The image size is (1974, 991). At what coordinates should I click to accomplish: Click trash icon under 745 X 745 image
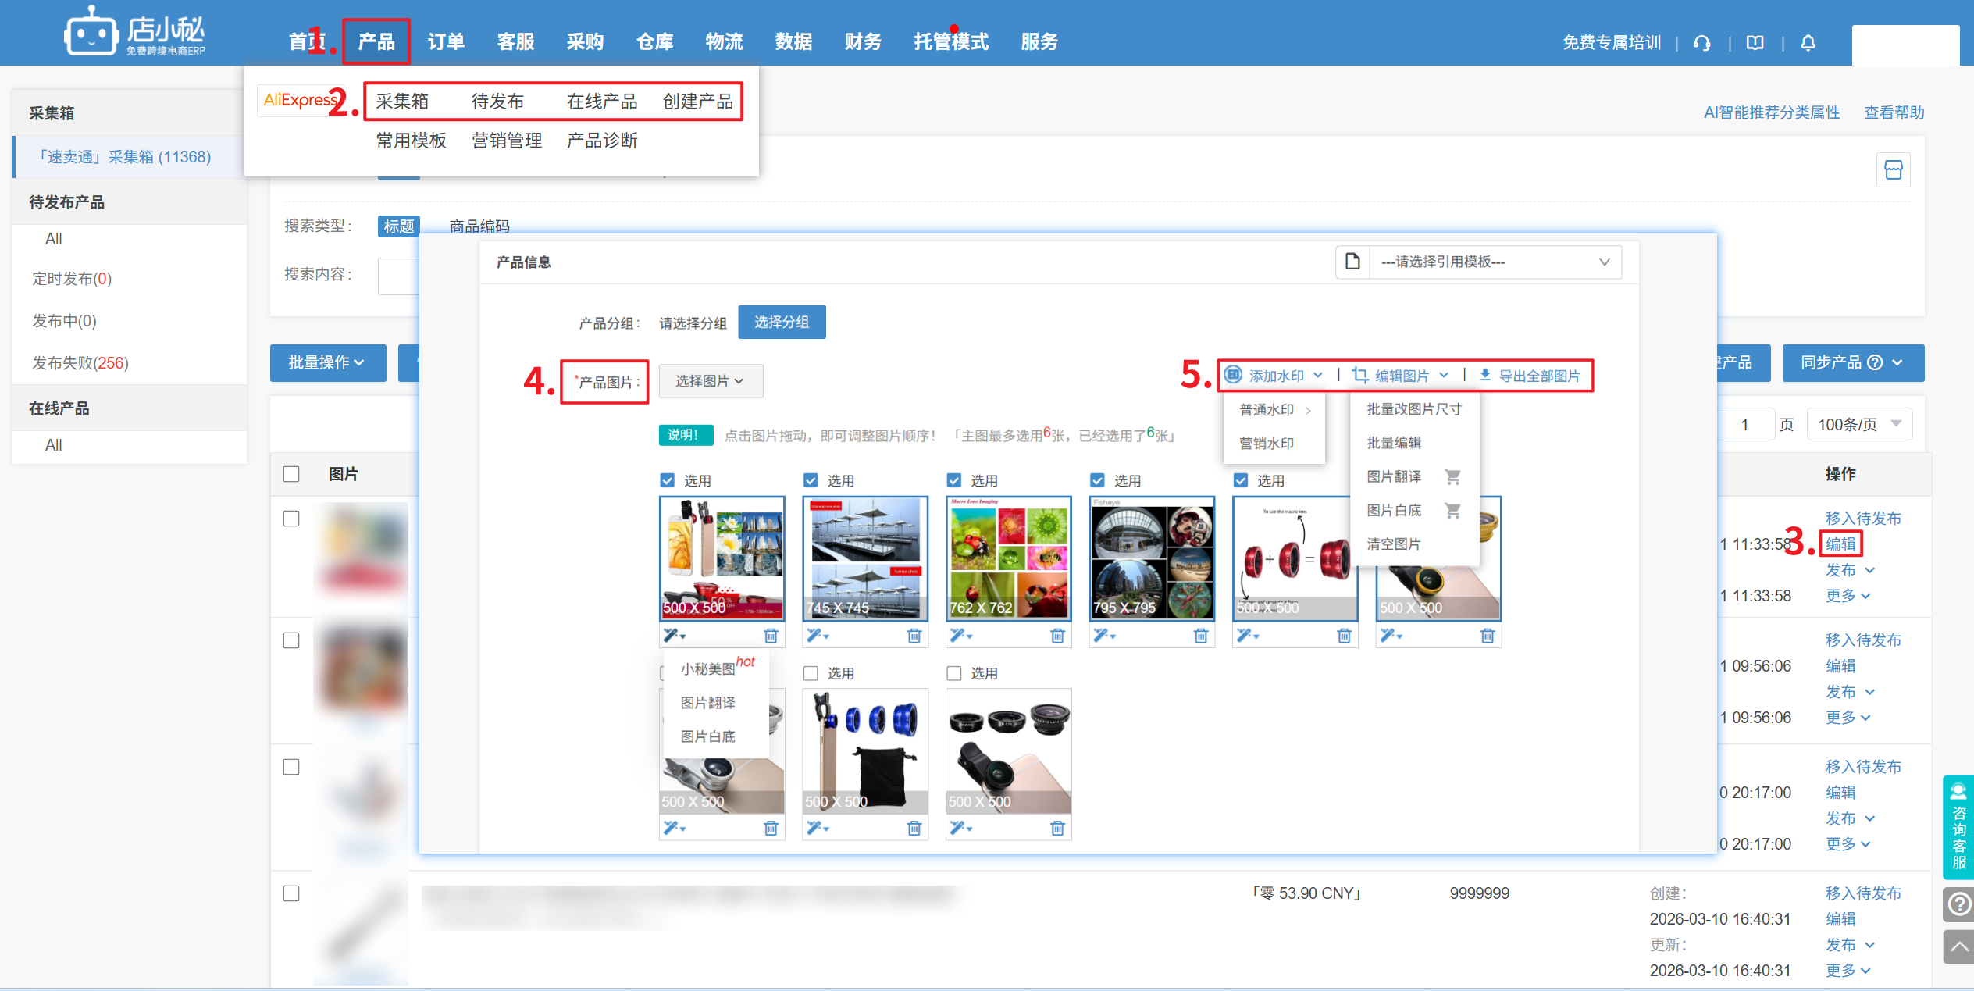(914, 636)
